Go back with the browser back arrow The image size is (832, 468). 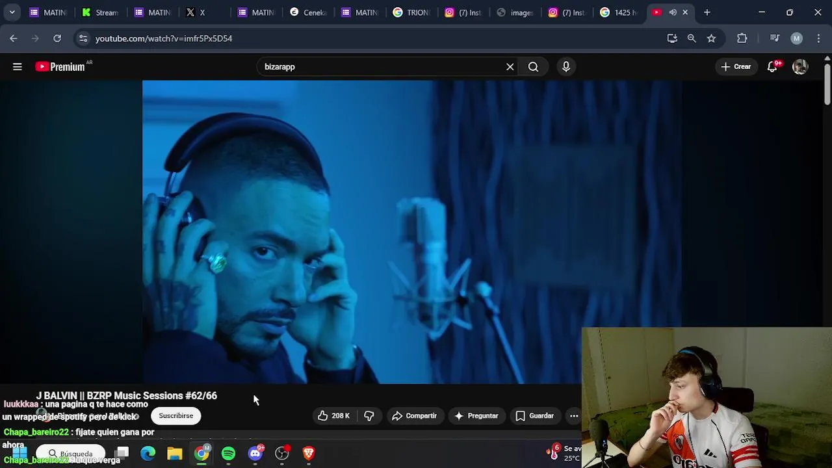tap(14, 38)
